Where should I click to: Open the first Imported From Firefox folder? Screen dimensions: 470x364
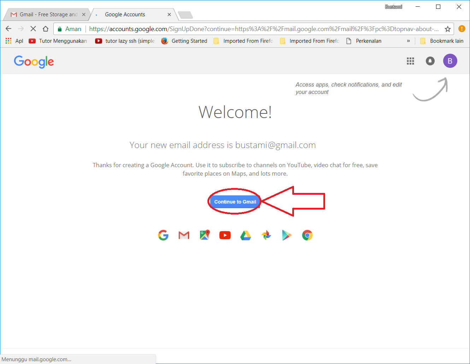243,41
